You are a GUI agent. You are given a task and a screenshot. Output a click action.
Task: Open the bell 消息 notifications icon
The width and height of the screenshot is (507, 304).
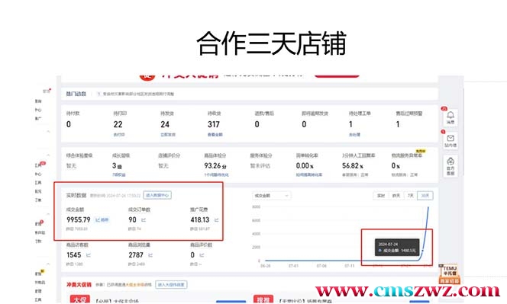coord(450,117)
